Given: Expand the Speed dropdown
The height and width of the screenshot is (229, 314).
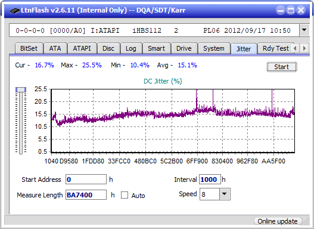Looking at the screenshot, I should 225,194.
